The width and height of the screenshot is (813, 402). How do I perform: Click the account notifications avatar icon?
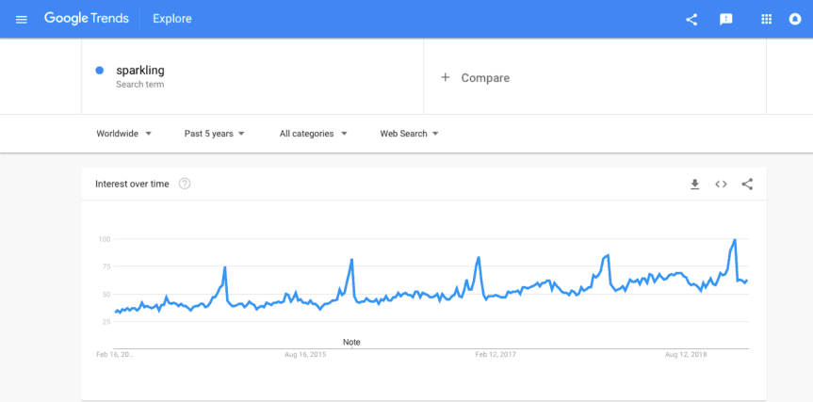coord(794,19)
